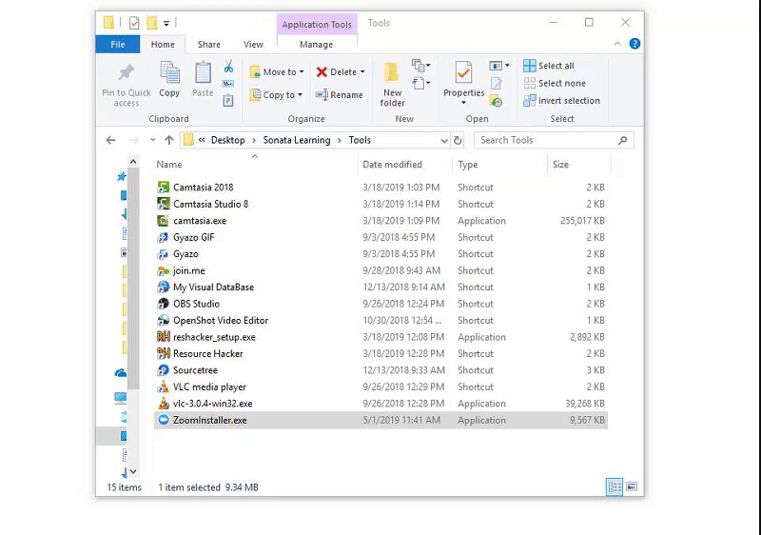Click the Cut scissors icon
Screen dimensions: 761x535
(x=228, y=67)
